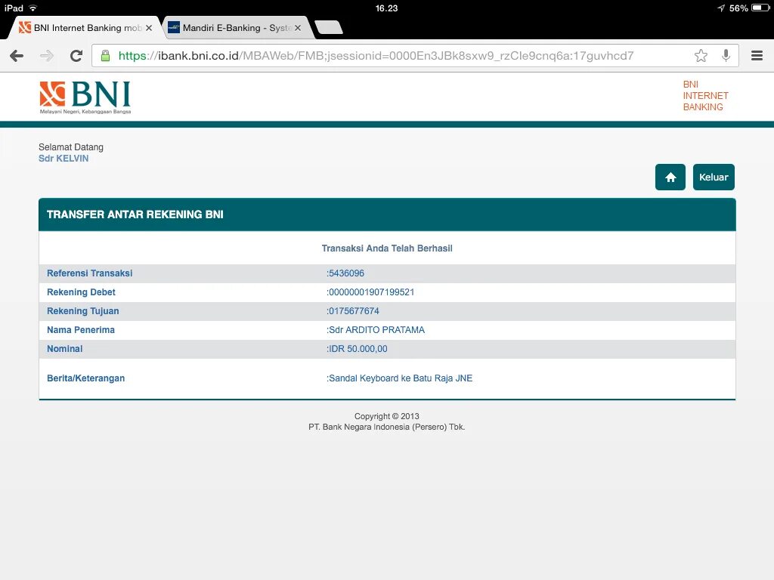774x580 pixels.
Task: Click the Rekening Debet label
Action: (x=81, y=292)
